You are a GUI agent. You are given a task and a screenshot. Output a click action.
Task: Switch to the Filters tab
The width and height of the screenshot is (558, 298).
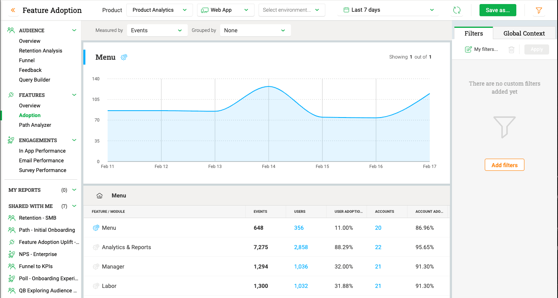[473, 33]
